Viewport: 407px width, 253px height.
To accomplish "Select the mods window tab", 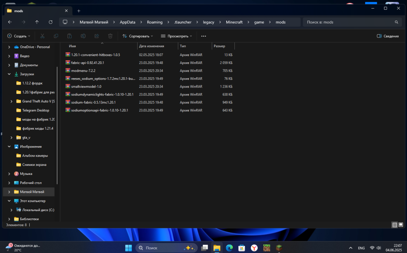I will click(37, 11).
